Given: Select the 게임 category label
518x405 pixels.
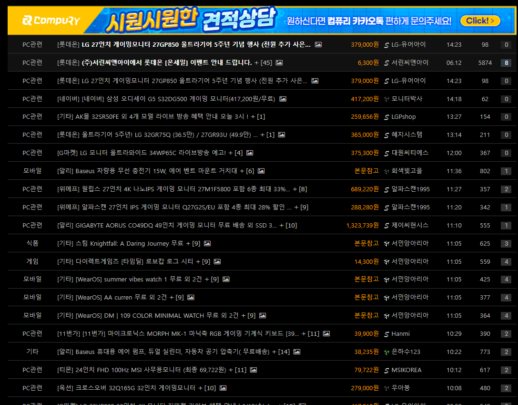Looking at the screenshot, I should [x=32, y=261].
